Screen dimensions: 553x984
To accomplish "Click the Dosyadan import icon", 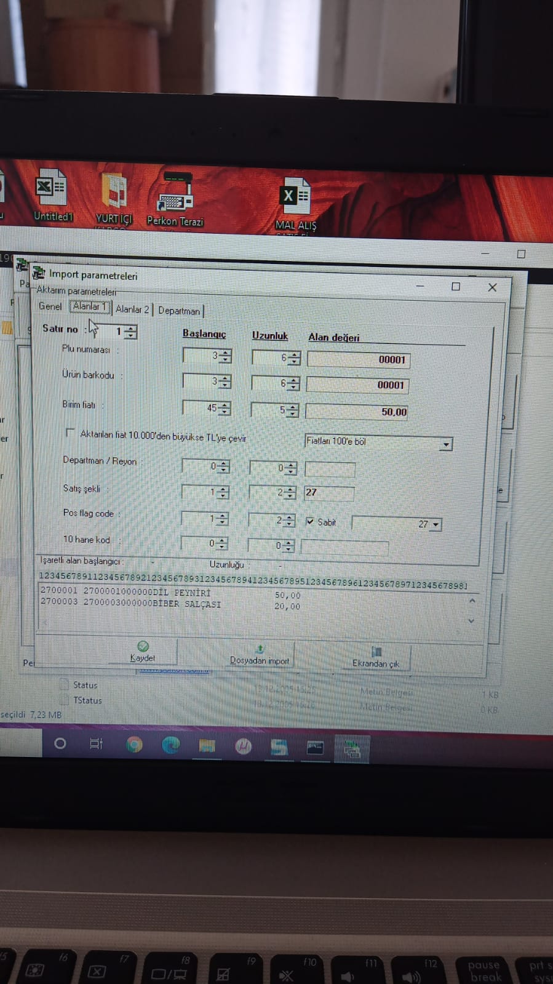I will [260, 649].
